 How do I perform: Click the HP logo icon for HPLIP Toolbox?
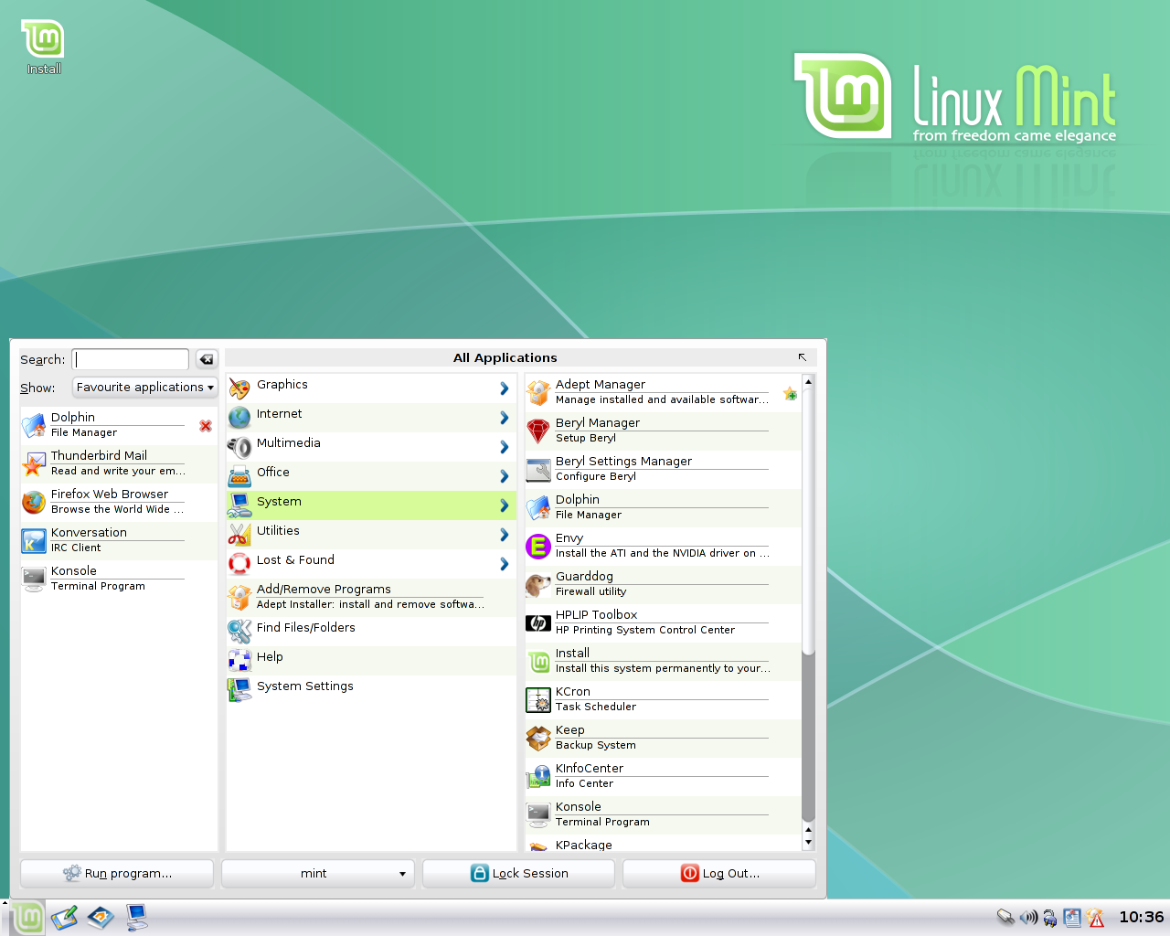point(538,622)
